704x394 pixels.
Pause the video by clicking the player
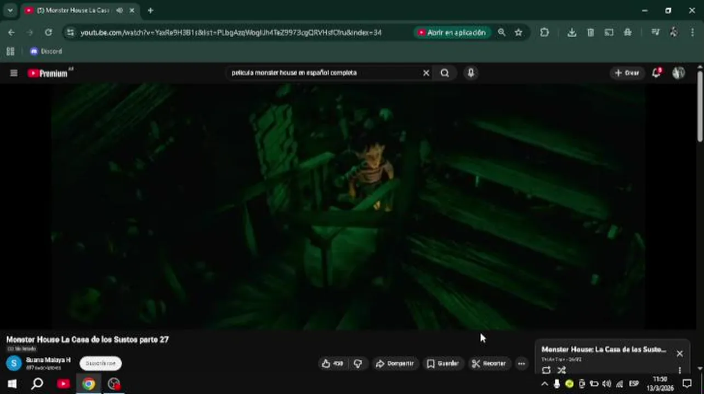click(x=348, y=206)
